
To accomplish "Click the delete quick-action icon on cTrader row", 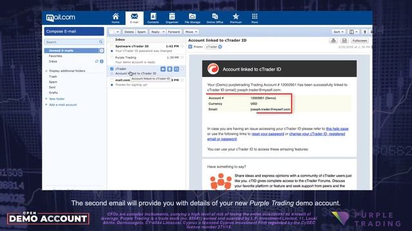I will point(170,69).
